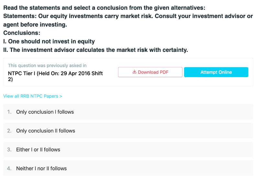The width and height of the screenshot is (257, 179).
Task: Select option Only conclusion I follows
Action: [128, 112]
